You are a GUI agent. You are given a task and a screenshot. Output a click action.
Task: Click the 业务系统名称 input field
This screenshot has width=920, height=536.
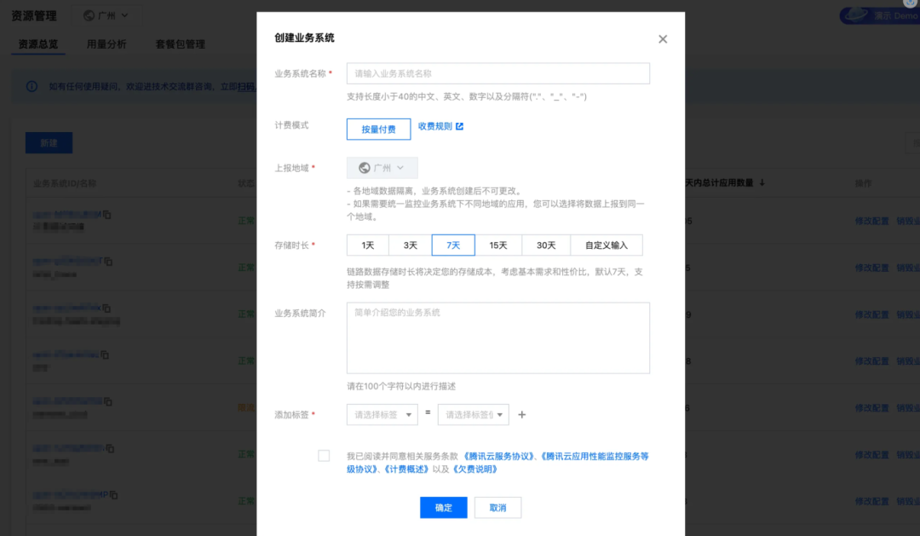click(x=497, y=73)
